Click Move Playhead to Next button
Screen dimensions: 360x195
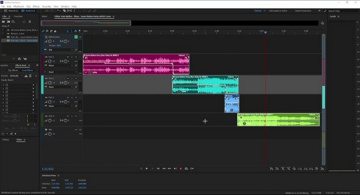(175, 169)
